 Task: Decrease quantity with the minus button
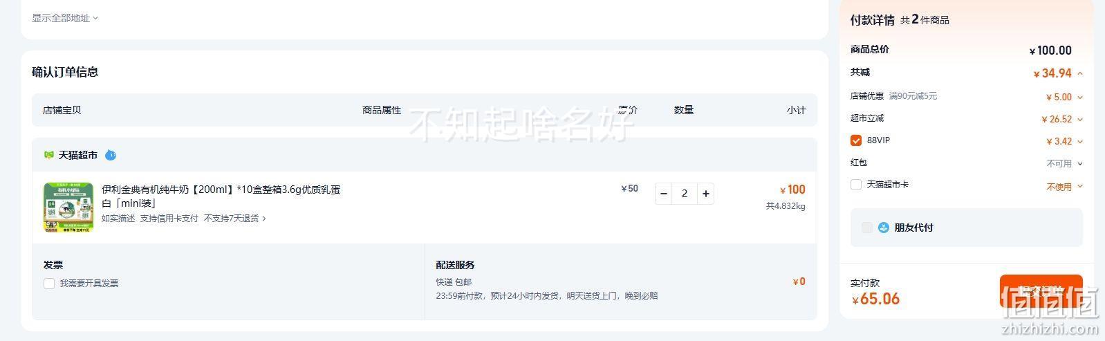tap(664, 194)
